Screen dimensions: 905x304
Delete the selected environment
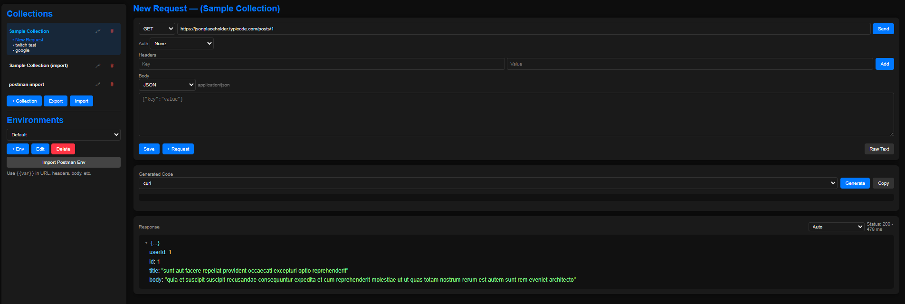click(63, 149)
